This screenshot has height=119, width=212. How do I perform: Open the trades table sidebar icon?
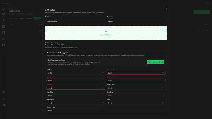pyautogui.click(x=3, y=26)
